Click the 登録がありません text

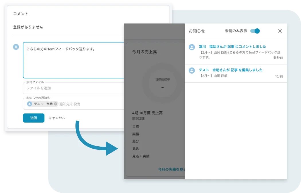pyautogui.click(x=28, y=27)
